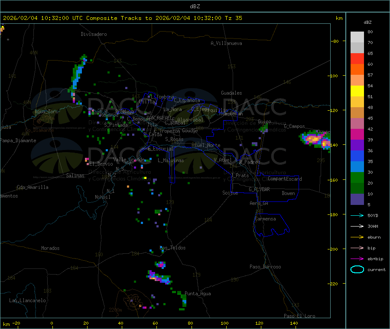390x329 pixels.
Task: Click the Morados map label
Action: pyautogui.click(x=50, y=248)
